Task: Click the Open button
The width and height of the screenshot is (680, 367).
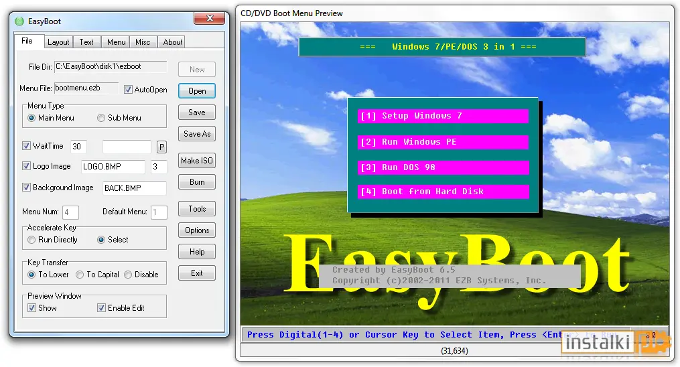Action: coord(197,91)
